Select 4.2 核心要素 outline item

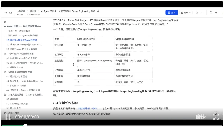tap(25, 81)
